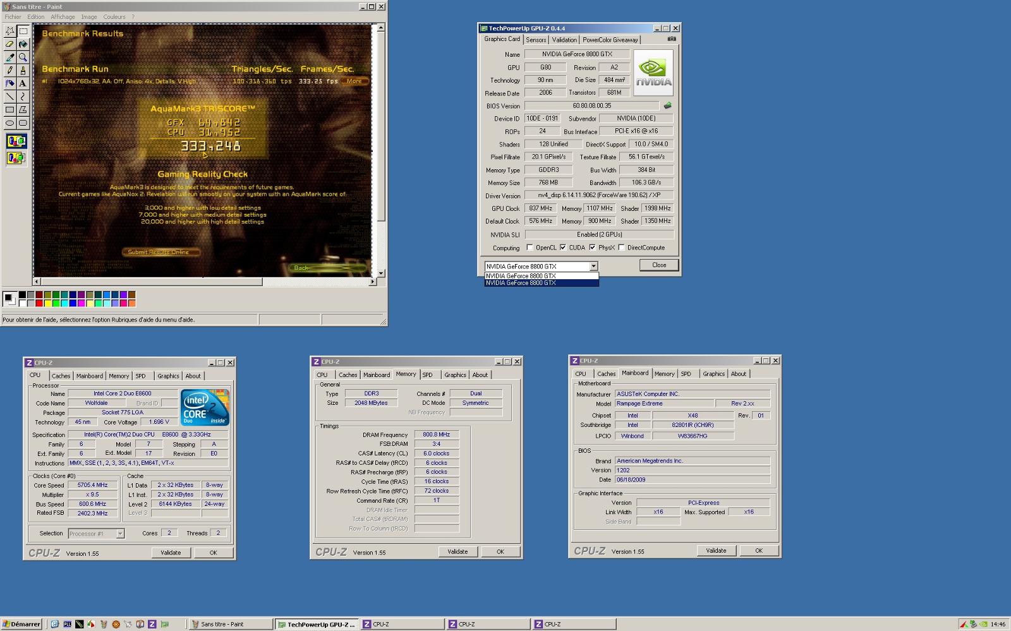Choose the Pencil tool in Paint
The height and width of the screenshot is (631, 1011).
pos(10,71)
